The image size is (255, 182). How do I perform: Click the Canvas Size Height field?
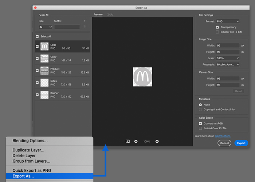point(228,85)
